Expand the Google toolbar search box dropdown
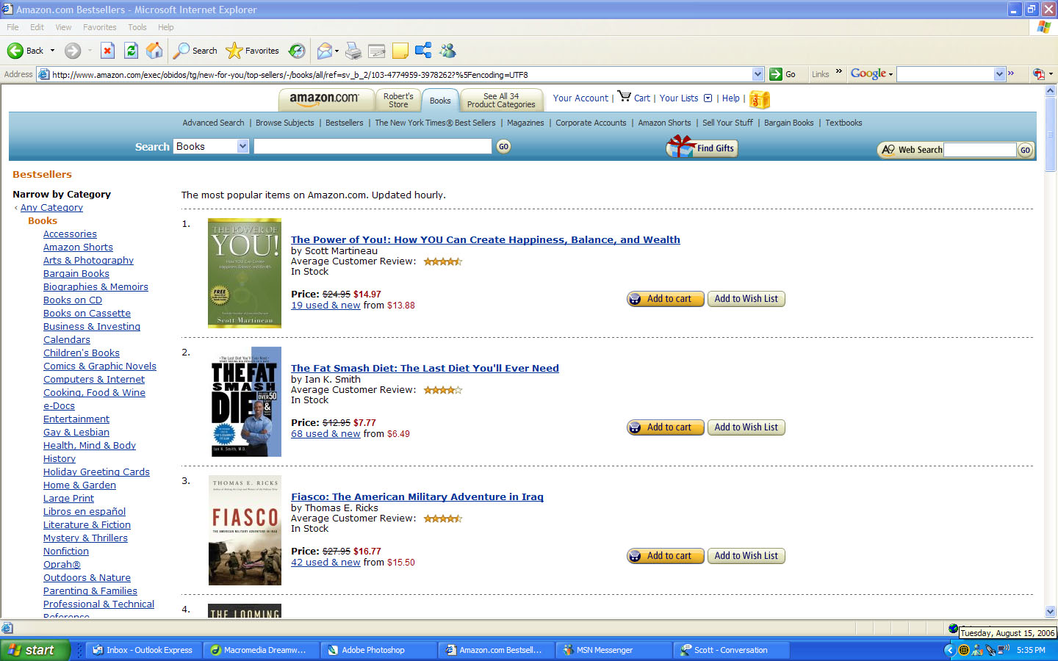The width and height of the screenshot is (1058, 661). (999, 74)
